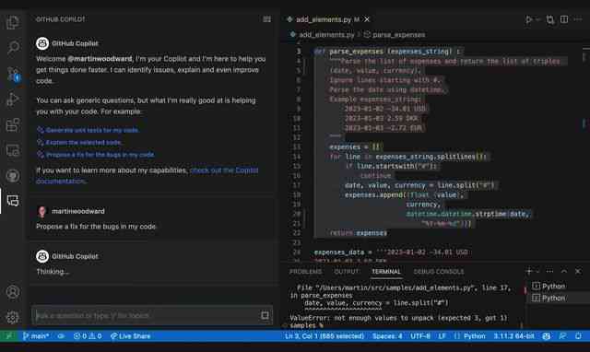Open remote window from status bar corner
590x352 pixels.
coord(8,335)
